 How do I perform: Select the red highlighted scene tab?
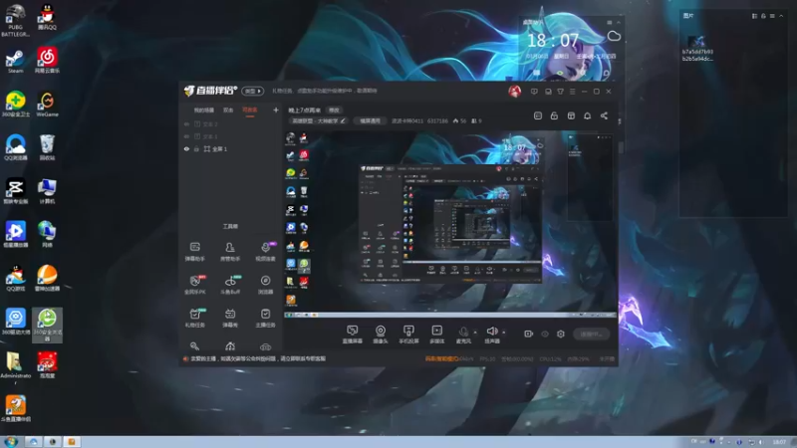pos(250,111)
